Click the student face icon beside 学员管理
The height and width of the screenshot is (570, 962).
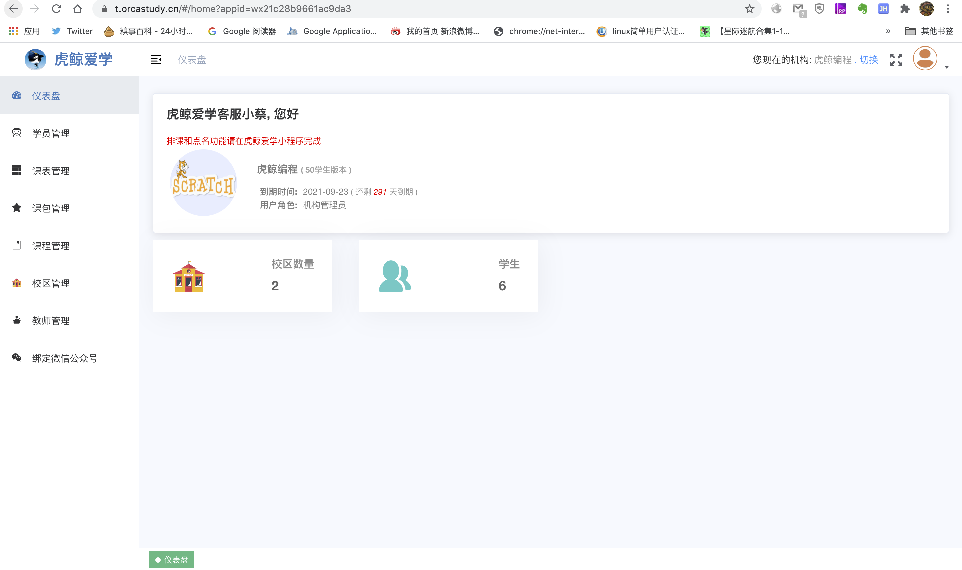tap(16, 132)
